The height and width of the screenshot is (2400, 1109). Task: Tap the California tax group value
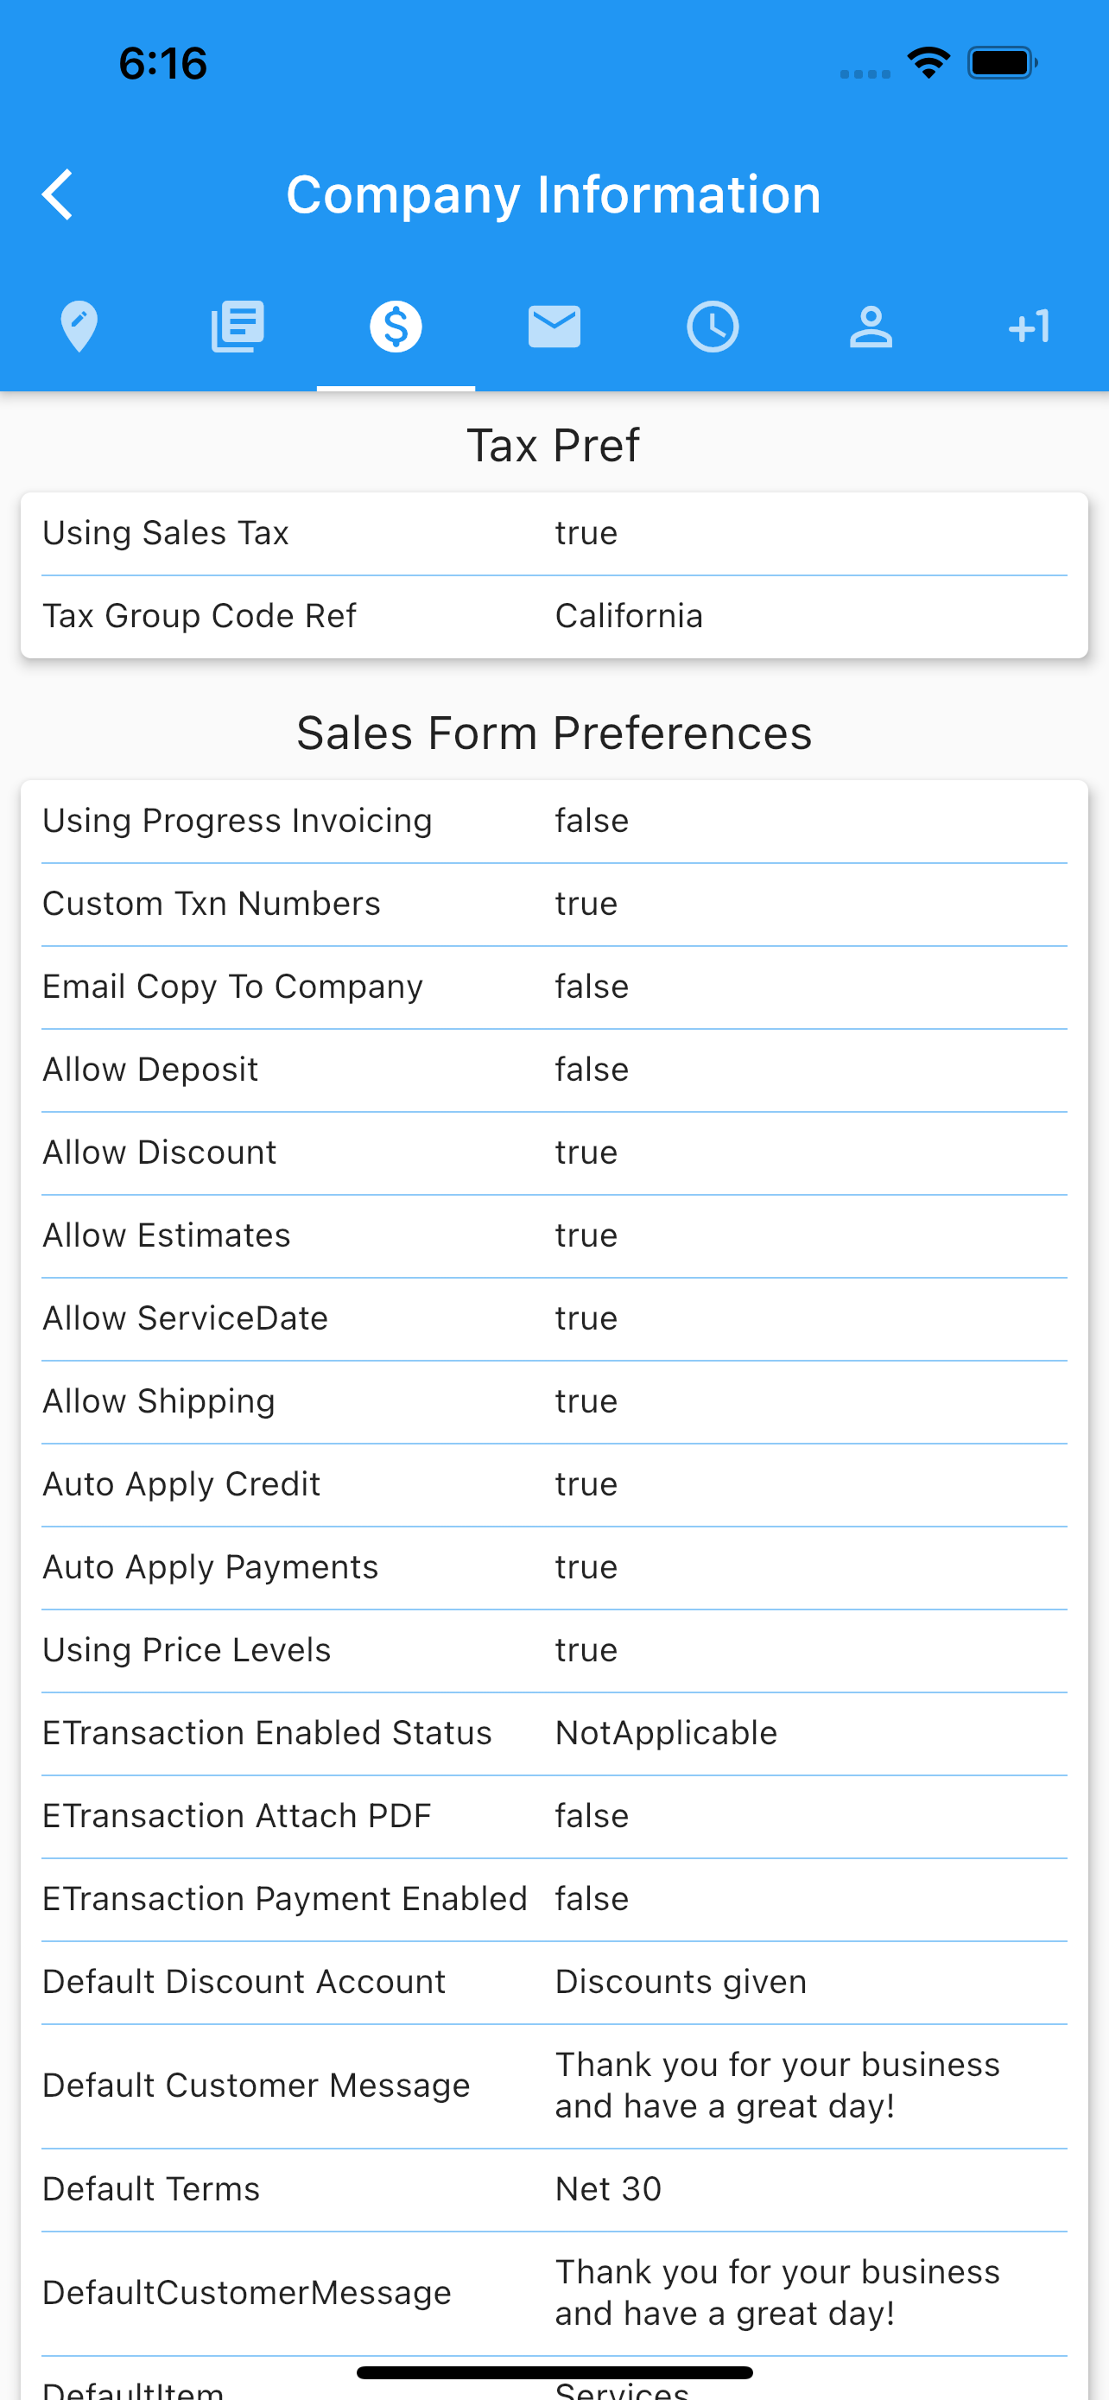[x=629, y=616]
